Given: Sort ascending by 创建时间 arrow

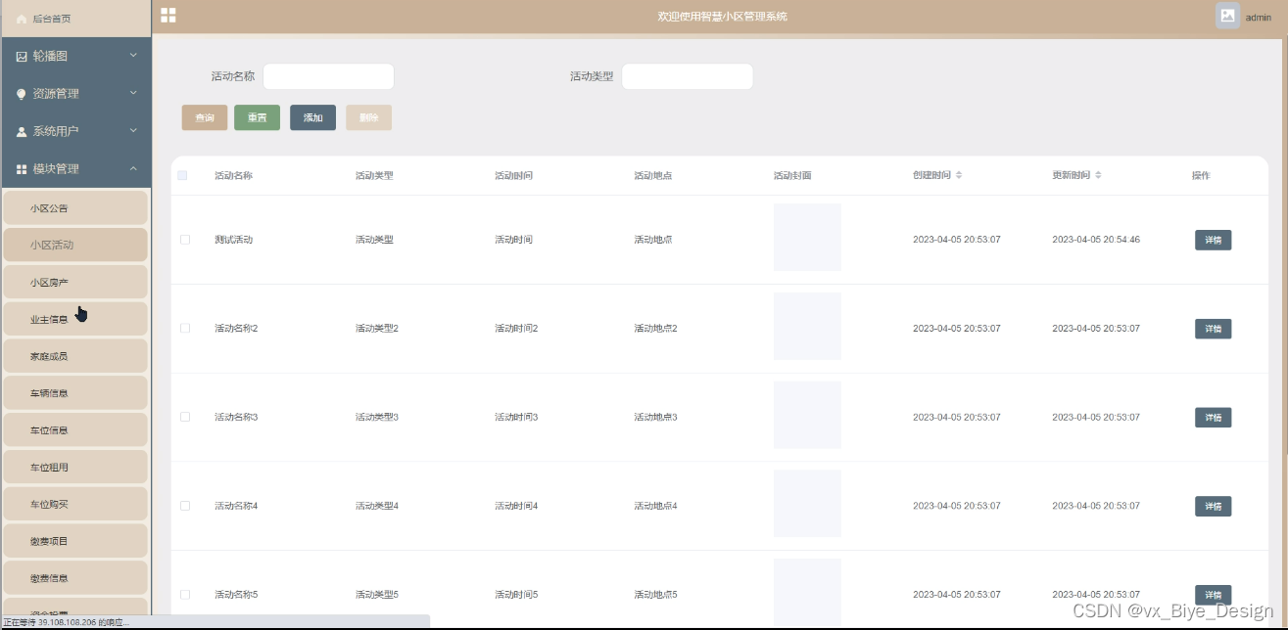Looking at the screenshot, I should [x=959, y=173].
